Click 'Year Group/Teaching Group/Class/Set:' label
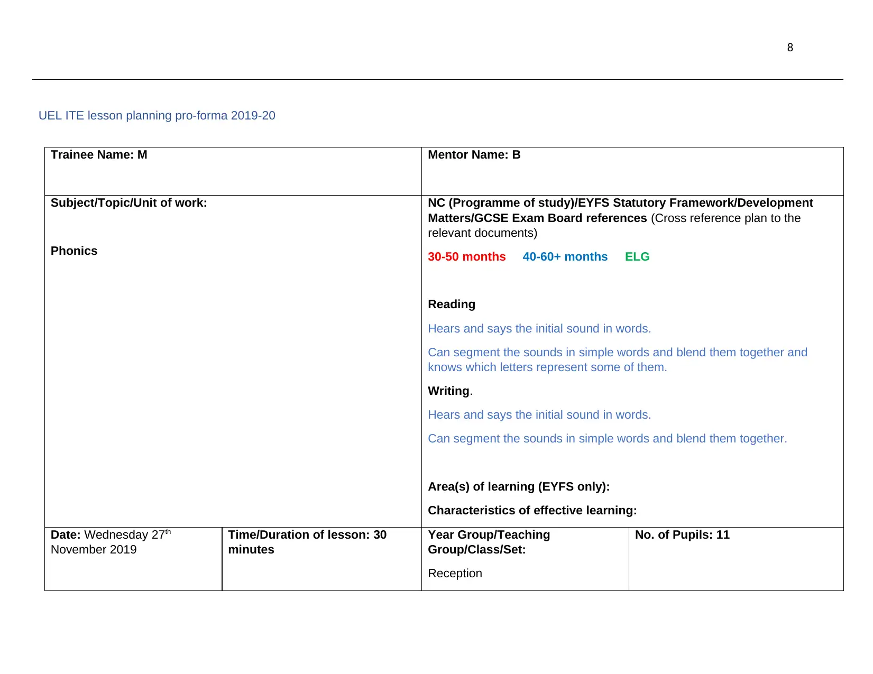Screen dimensions: 873x674 (x=489, y=542)
